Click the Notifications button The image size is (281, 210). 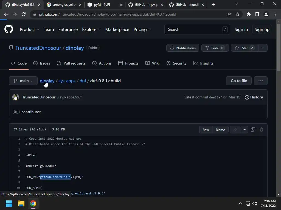point(182,48)
